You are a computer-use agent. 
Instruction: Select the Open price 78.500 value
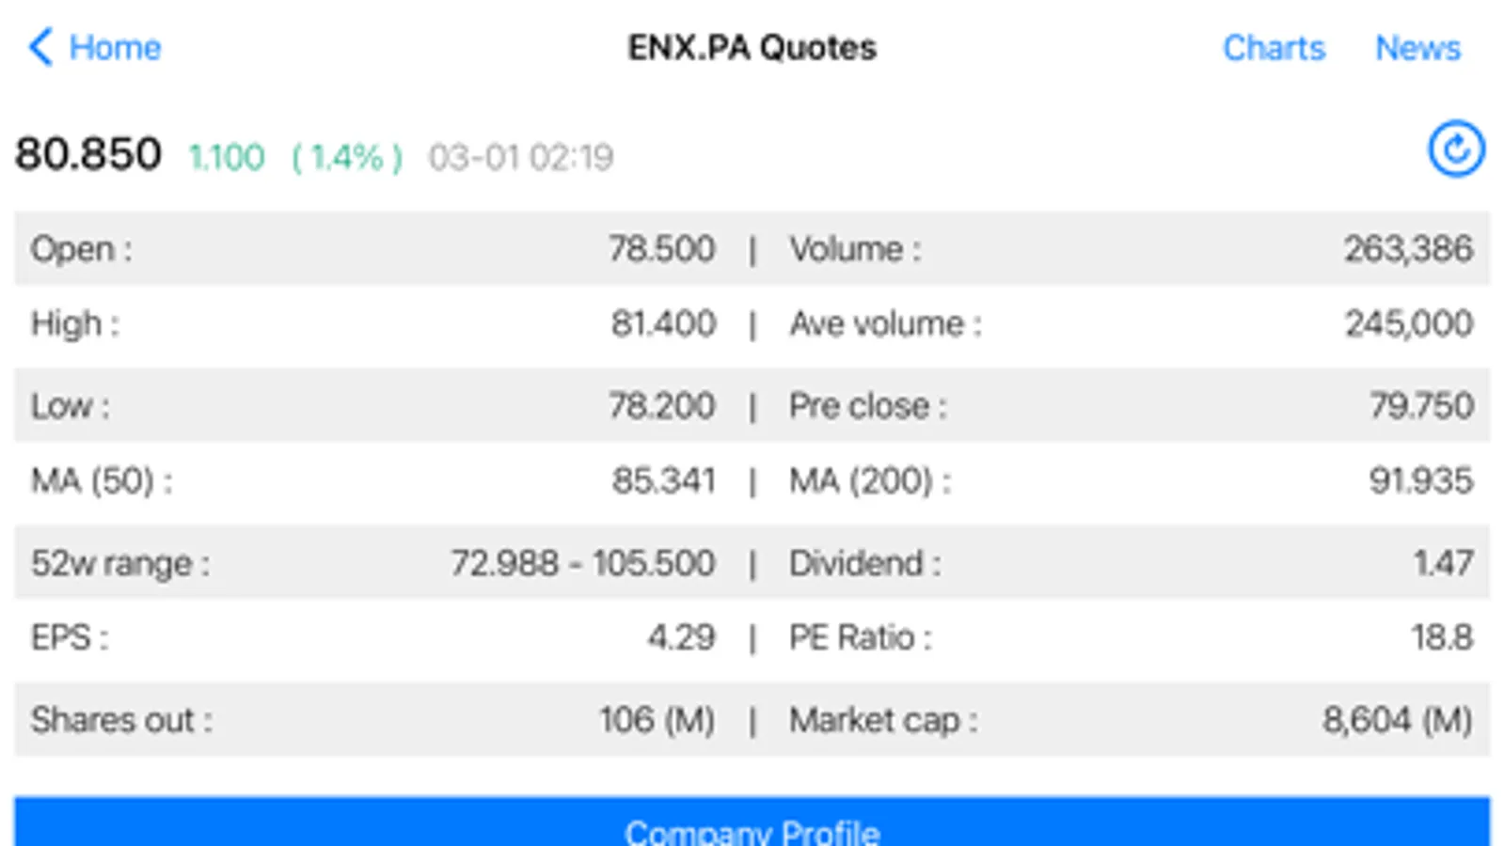pyautogui.click(x=661, y=249)
